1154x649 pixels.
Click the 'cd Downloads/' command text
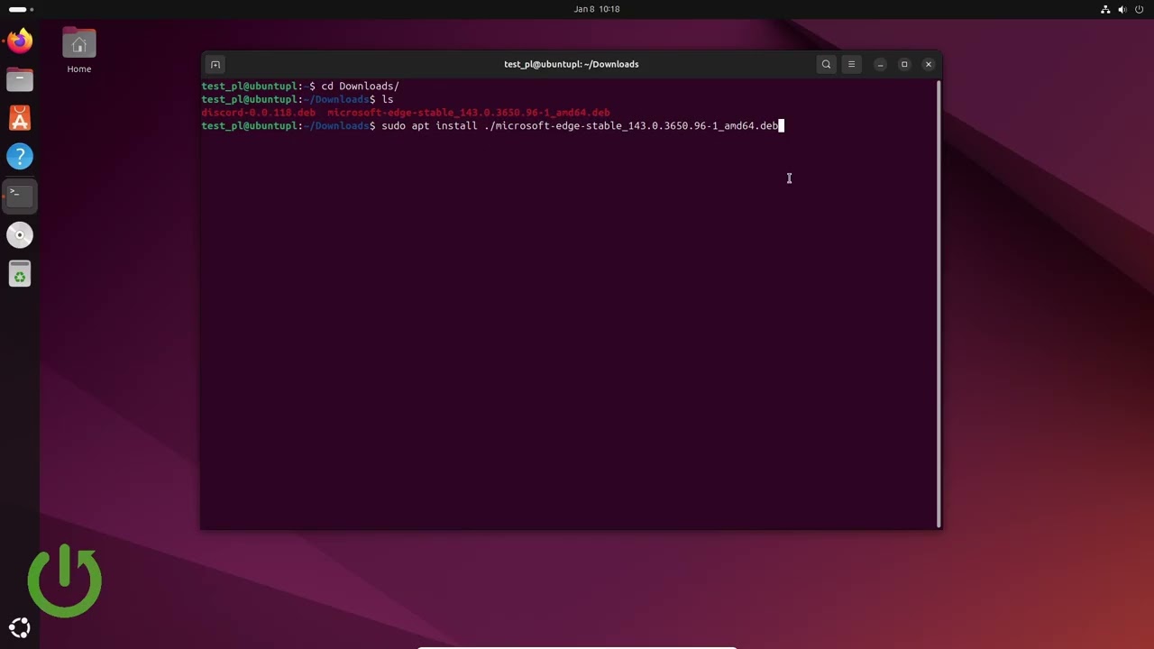(360, 87)
